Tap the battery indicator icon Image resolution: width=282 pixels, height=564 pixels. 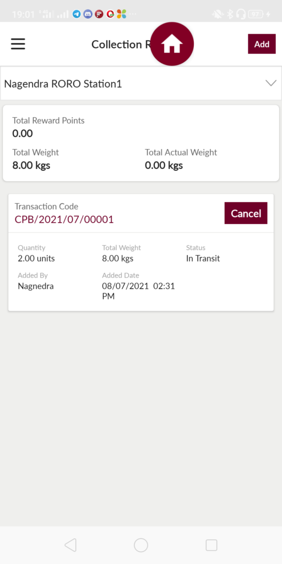[x=256, y=14]
